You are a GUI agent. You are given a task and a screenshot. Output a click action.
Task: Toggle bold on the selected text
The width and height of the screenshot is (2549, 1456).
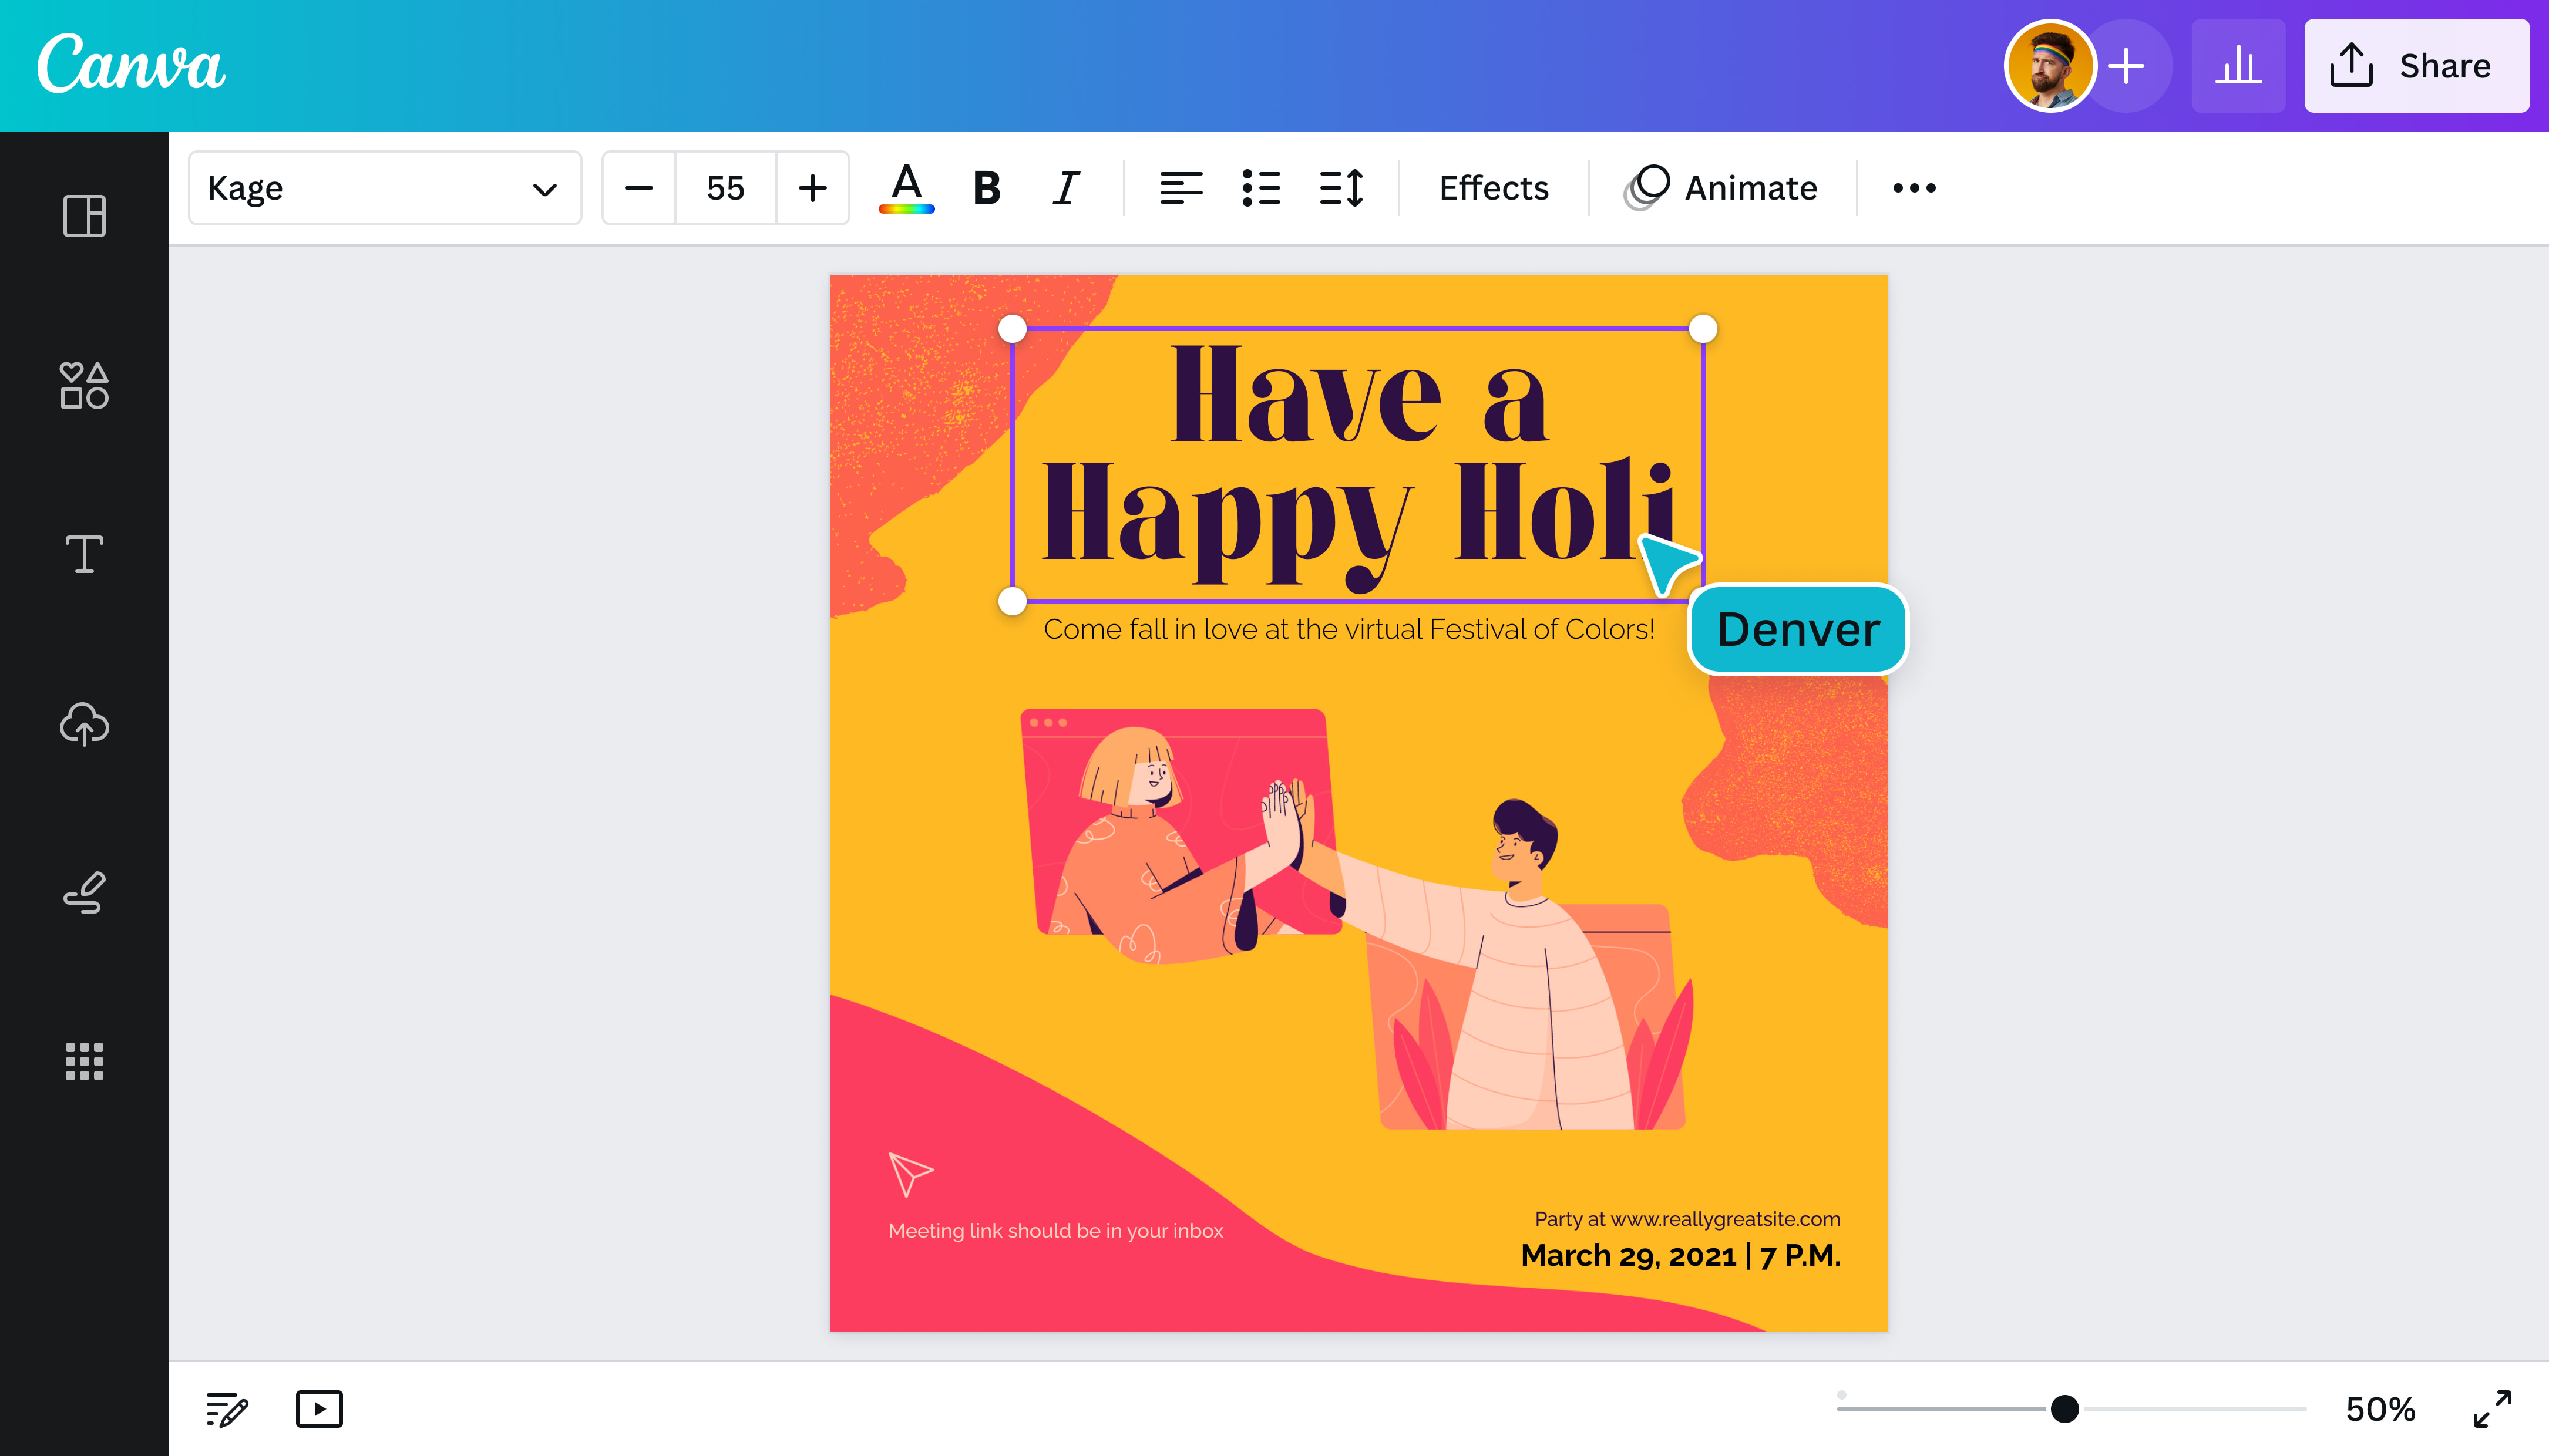coord(986,187)
